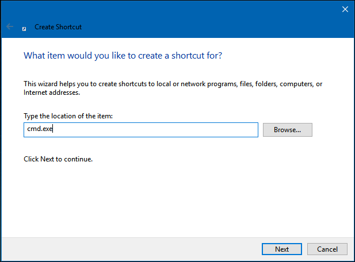This screenshot has height=262, width=355.
Task: Click the Create Shortcut wizard icon
Action: point(24,27)
